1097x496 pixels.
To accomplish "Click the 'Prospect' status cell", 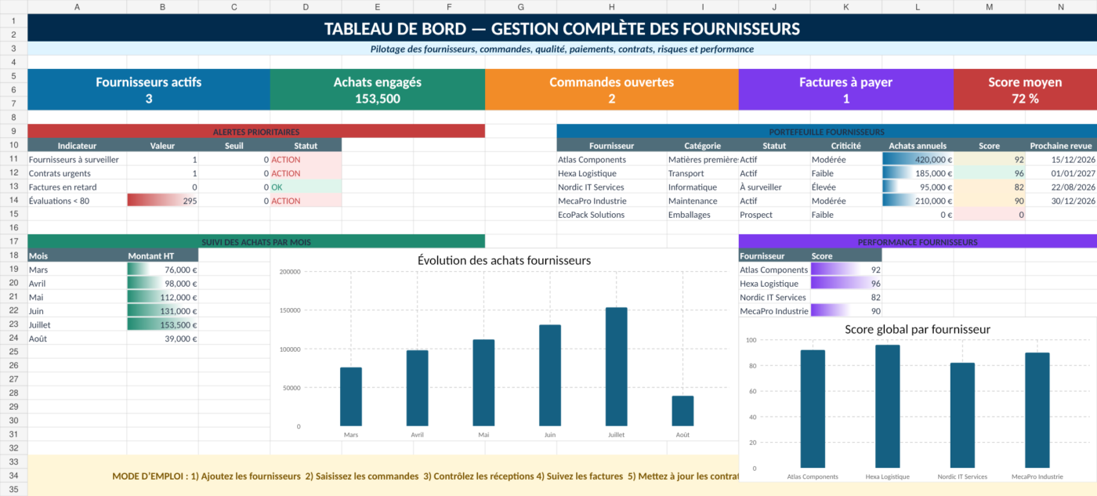I will (774, 214).
